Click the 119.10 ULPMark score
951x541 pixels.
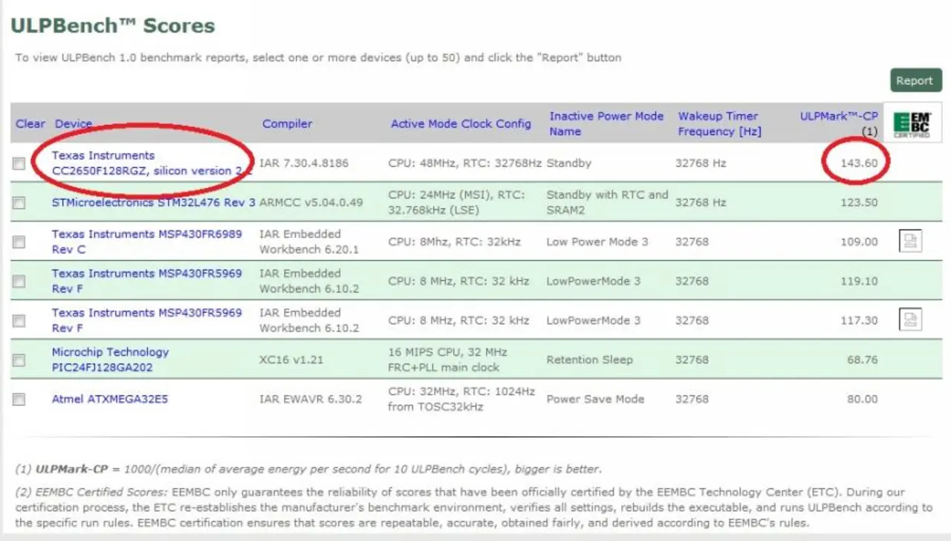(860, 281)
